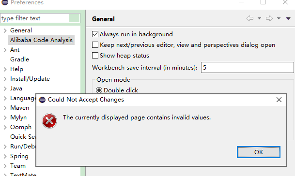Open the Forward history dropdown arrow
The image size is (295, 176).
click(x=279, y=18)
